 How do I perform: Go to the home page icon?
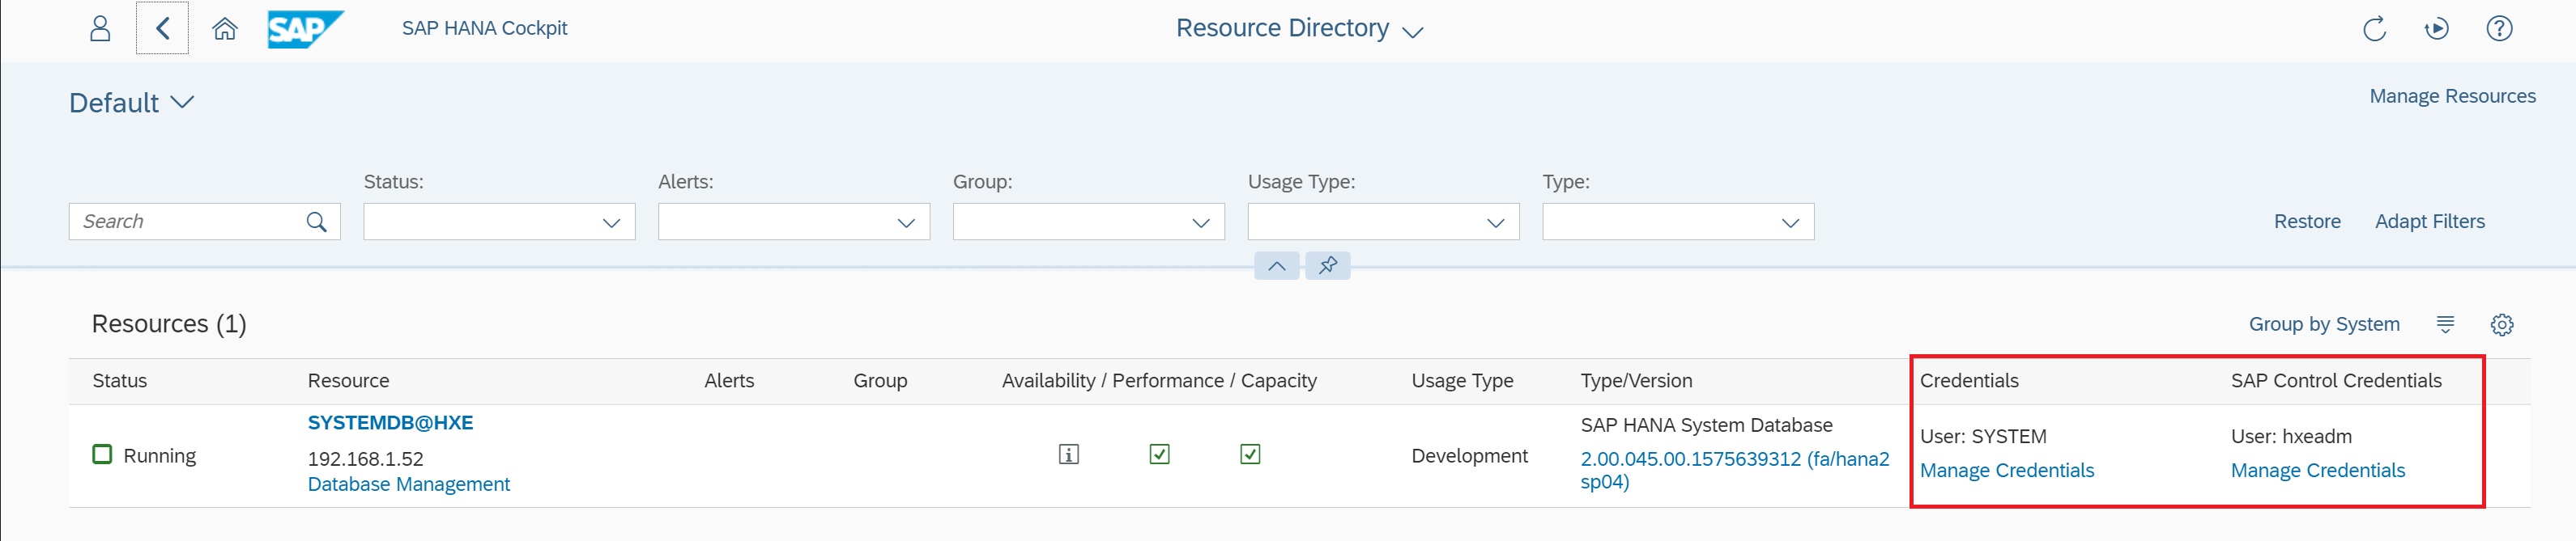pos(225,28)
